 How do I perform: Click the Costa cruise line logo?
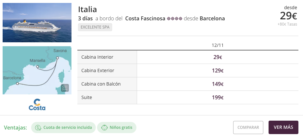(x=37, y=105)
